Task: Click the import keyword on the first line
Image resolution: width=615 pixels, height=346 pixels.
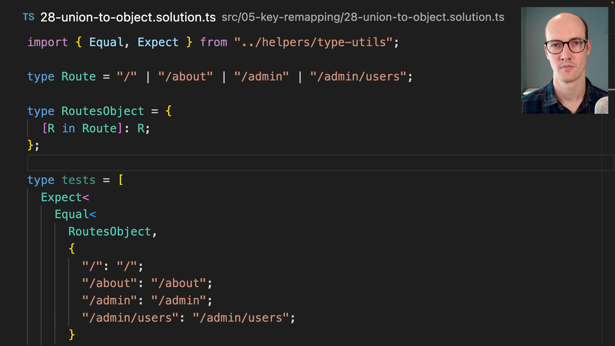Action: click(47, 42)
